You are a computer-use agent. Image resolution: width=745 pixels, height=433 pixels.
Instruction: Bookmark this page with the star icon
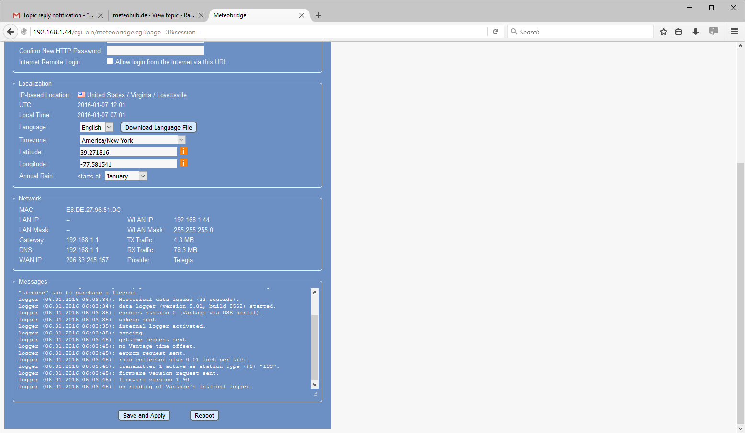(663, 32)
